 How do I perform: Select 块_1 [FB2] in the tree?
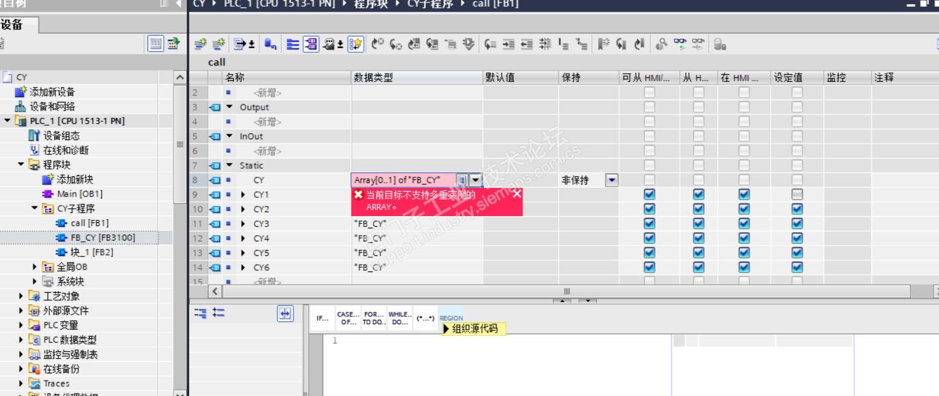(x=92, y=252)
